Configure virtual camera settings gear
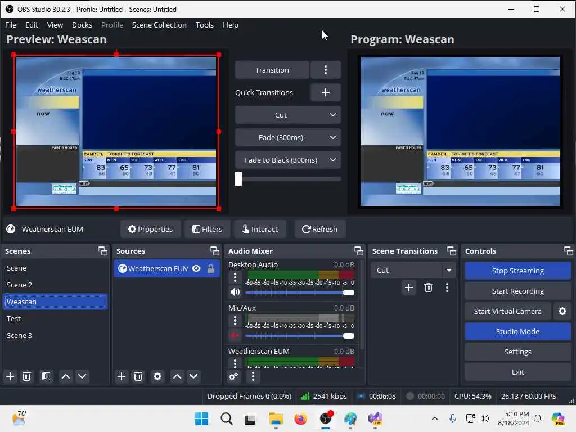 point(562,311)
